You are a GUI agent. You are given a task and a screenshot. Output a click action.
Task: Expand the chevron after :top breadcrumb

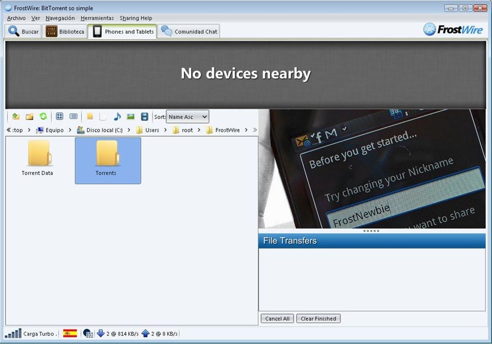tap(29, 130)
